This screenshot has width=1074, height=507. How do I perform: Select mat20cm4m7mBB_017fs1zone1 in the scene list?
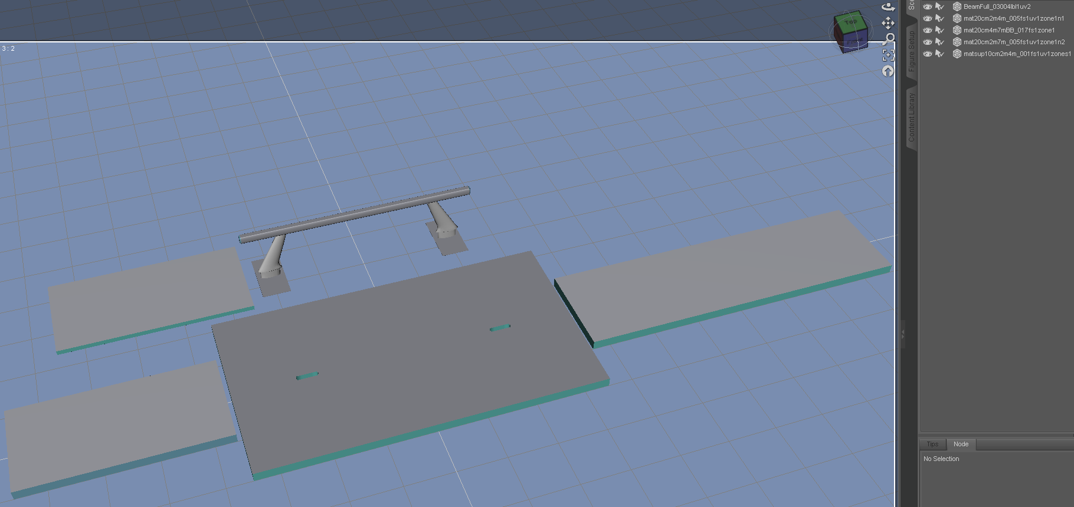[1009, 30]
